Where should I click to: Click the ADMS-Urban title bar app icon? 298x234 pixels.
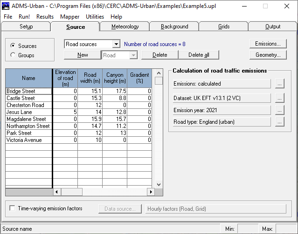point(6,6)
